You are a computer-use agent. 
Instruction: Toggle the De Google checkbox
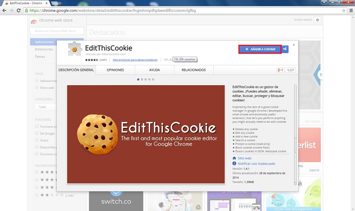point(37,133)
